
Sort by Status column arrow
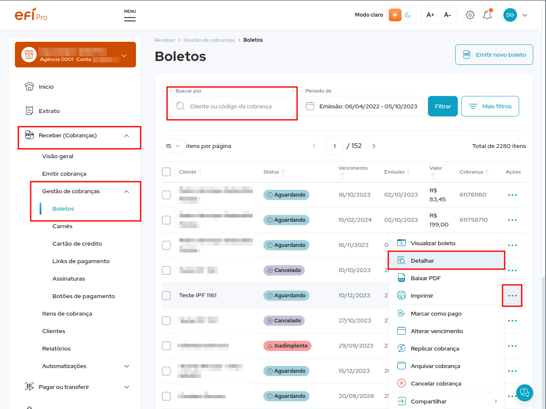tap(283, 172)
